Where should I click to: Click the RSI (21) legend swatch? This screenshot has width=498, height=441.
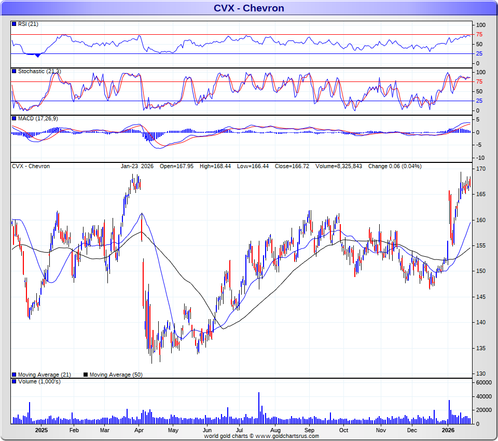tap(14, 24)
